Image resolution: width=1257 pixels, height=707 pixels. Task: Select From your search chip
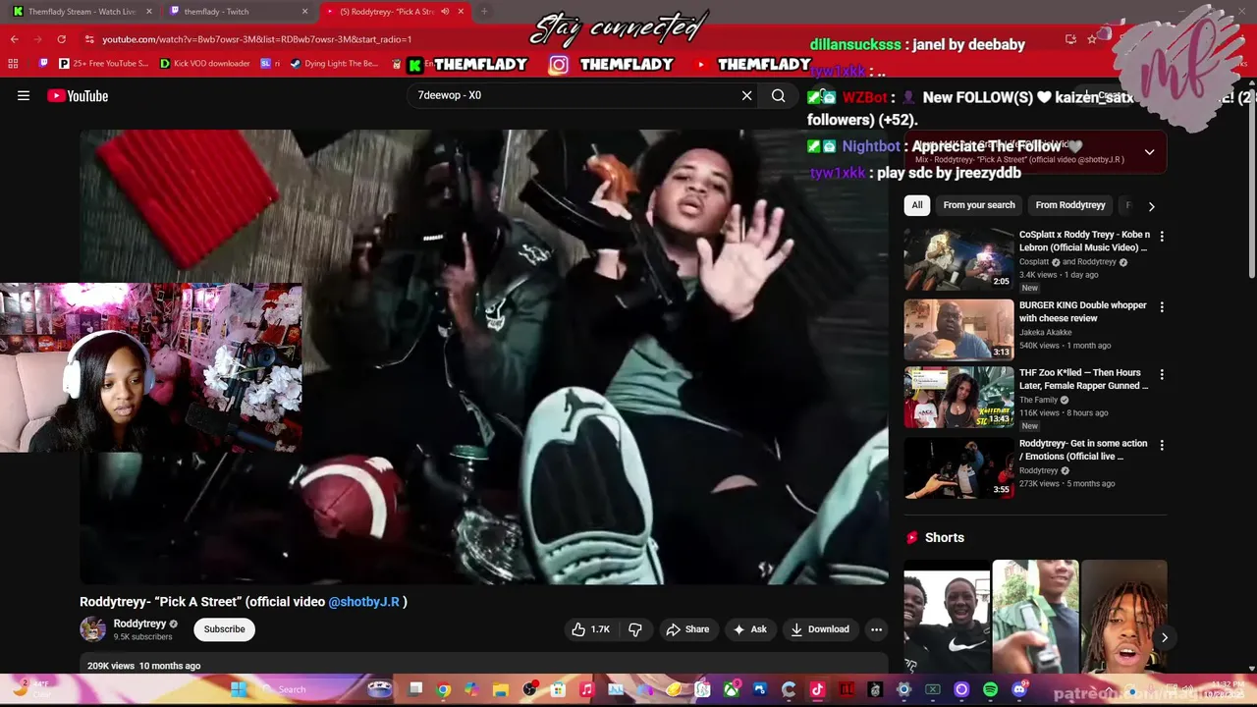point(979,205)
